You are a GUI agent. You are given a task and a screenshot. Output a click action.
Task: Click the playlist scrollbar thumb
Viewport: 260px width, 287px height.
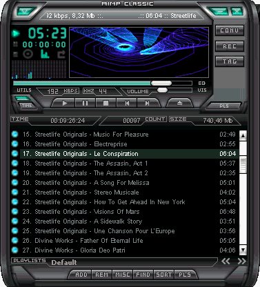tap(243, 164)
